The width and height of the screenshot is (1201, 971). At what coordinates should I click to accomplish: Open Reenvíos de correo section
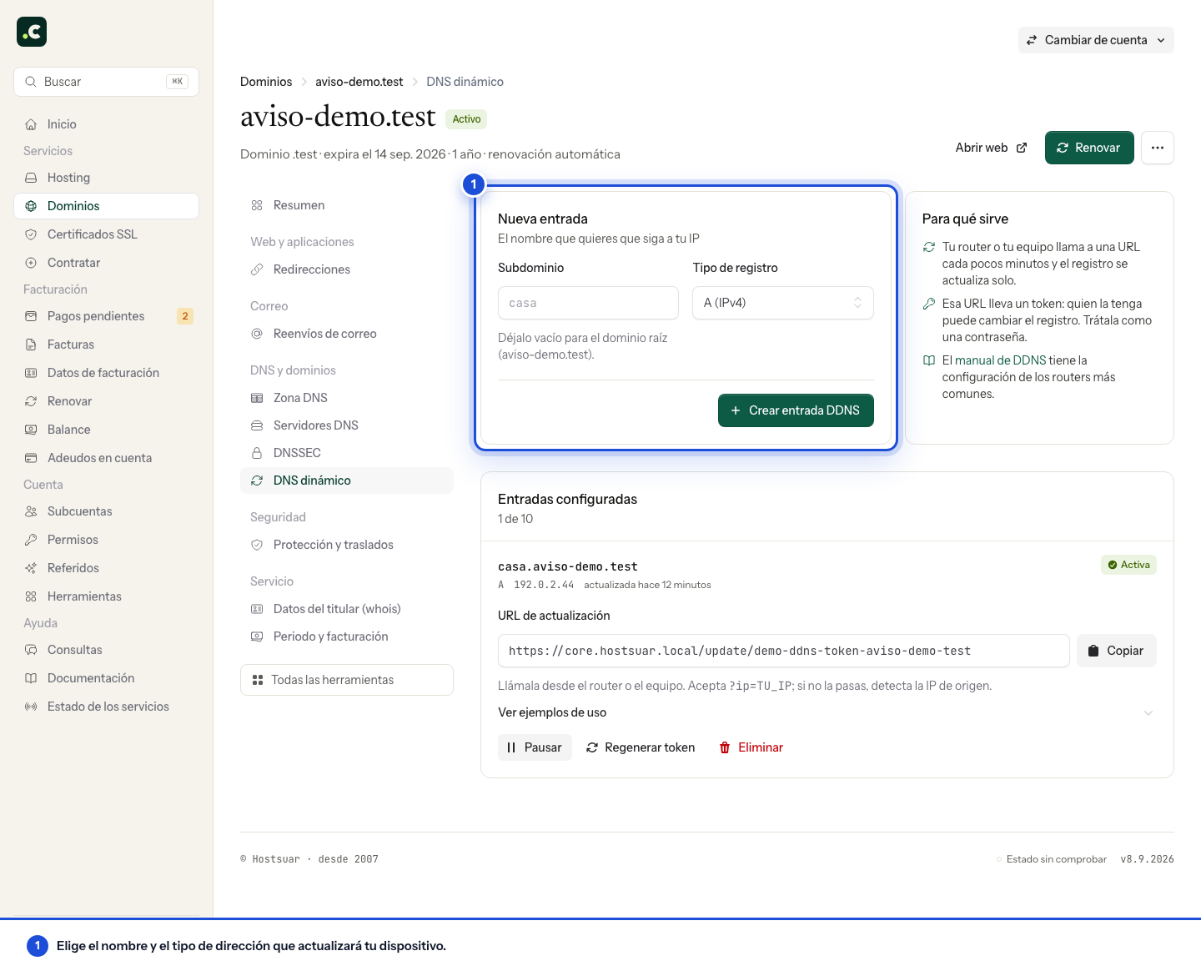[347, 334]
